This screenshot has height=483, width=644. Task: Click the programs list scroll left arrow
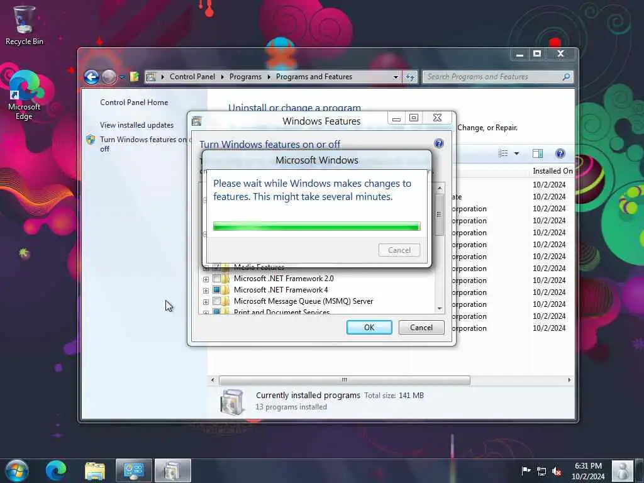click(x=213, y=380)
